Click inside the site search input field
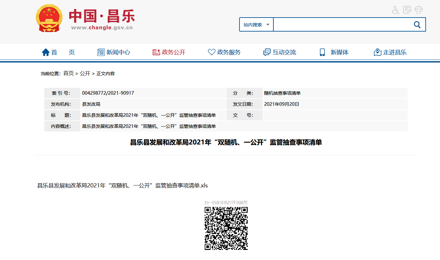This screenshot has width=440, height=260. [x=342, y=24]
